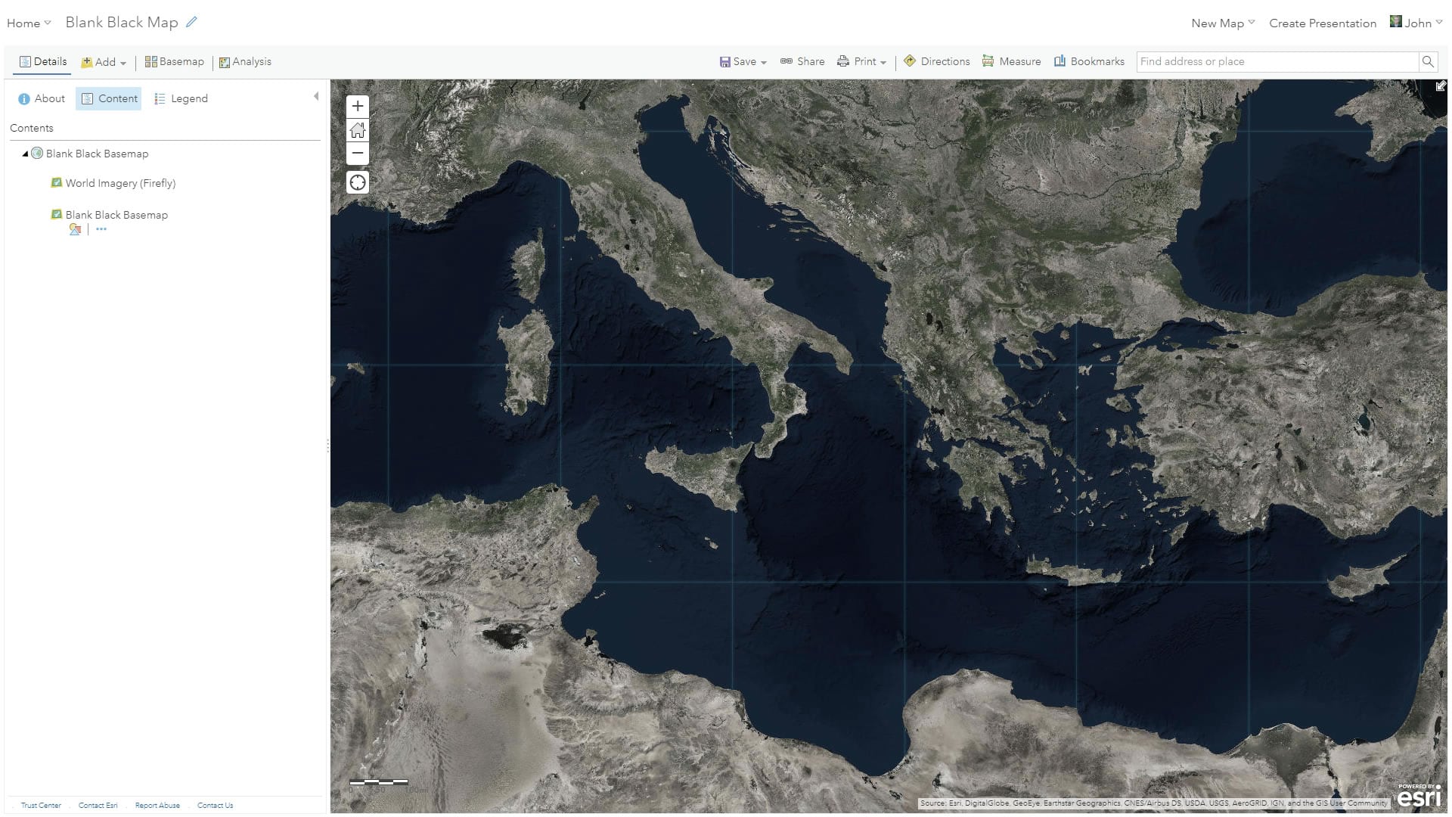Click the search magnifier icon
The width and height of the screenshot is (1452, 817).
(1428, 62)
